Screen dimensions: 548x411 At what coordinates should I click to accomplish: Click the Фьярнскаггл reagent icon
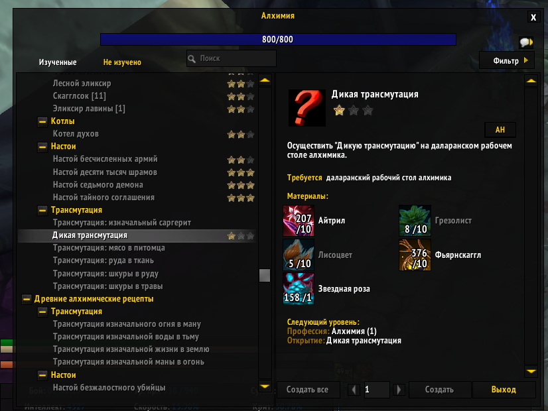[415, 255]
